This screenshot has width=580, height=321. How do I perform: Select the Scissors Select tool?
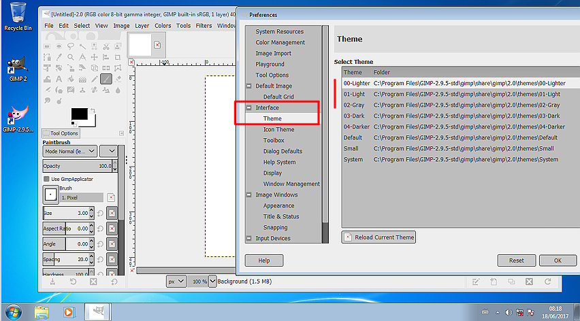tap(106, 46)
